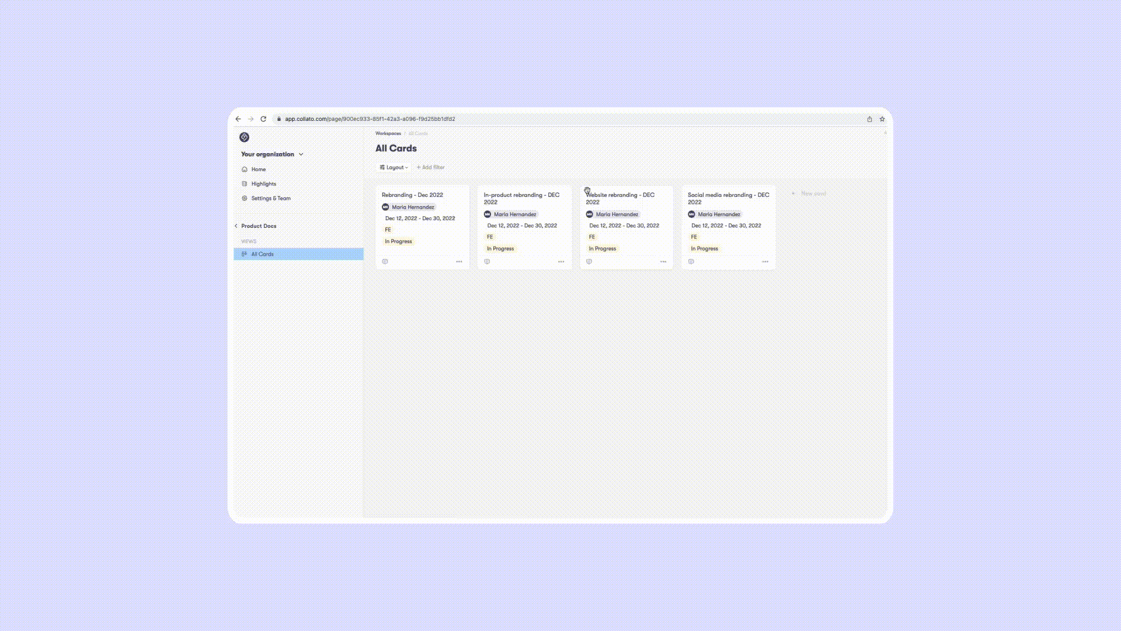Click the browser address bar URL
Screen dimensions: 1121x631
(x=370, y=119)
